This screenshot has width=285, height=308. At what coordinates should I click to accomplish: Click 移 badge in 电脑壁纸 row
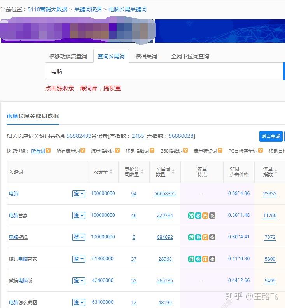198,237
